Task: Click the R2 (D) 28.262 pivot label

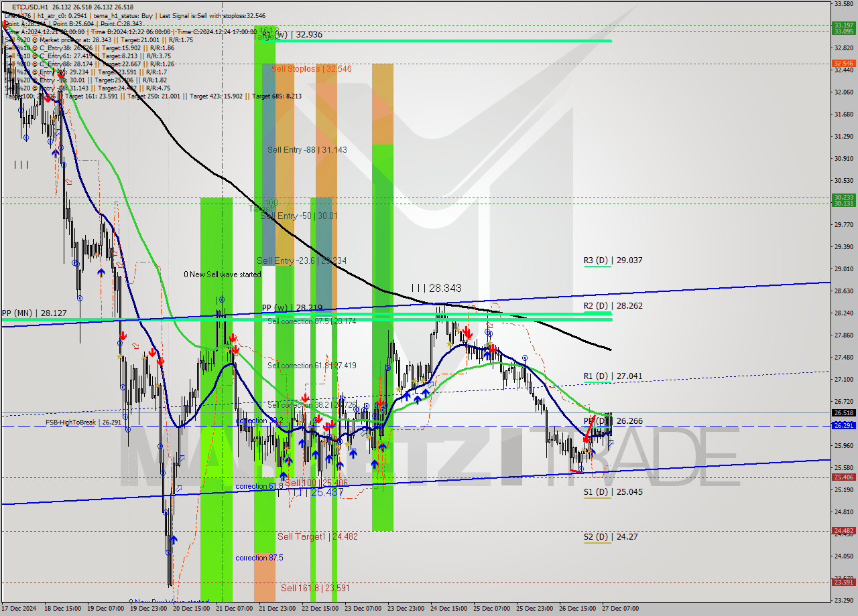Action: 613,306
